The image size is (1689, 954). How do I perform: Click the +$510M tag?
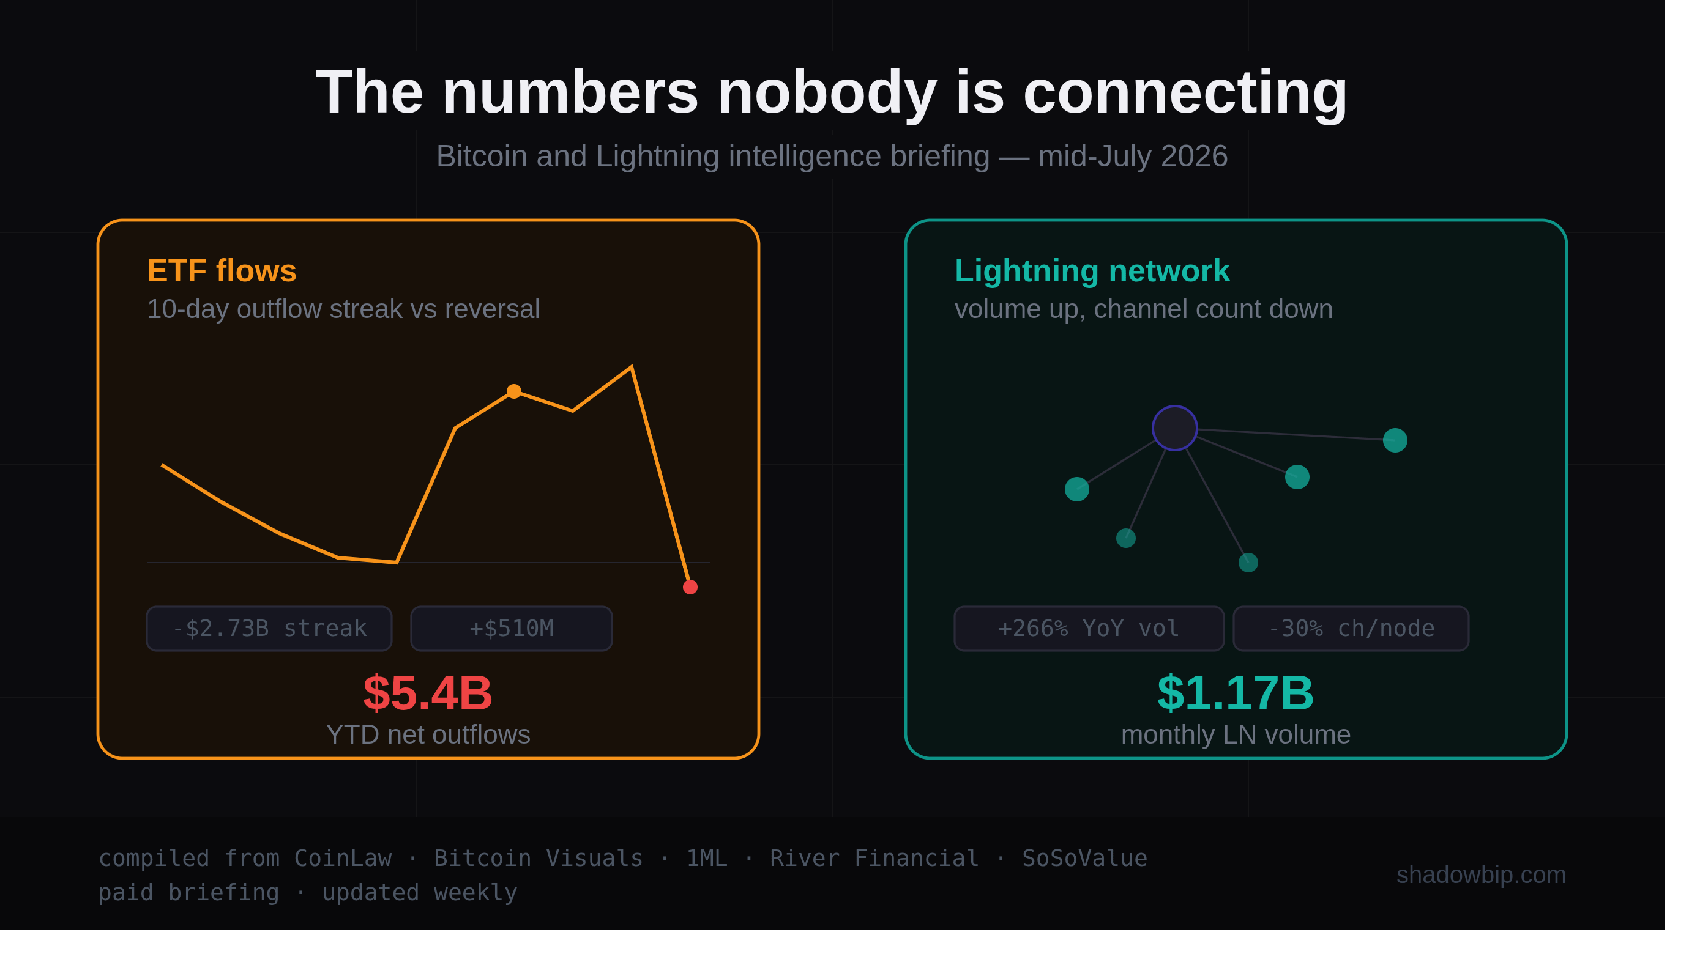point(512,629)
